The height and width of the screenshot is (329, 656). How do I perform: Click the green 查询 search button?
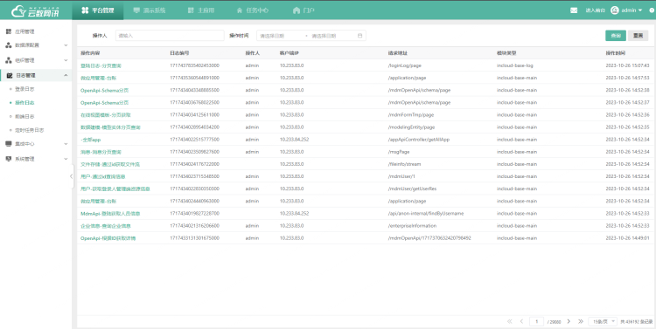[616, 36]
